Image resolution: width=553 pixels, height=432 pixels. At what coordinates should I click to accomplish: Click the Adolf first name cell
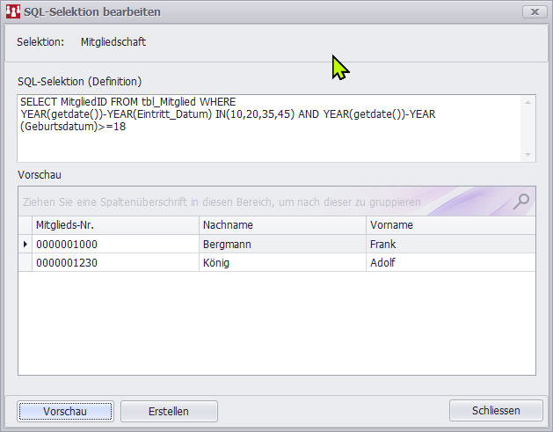click(x=448, y=262)
